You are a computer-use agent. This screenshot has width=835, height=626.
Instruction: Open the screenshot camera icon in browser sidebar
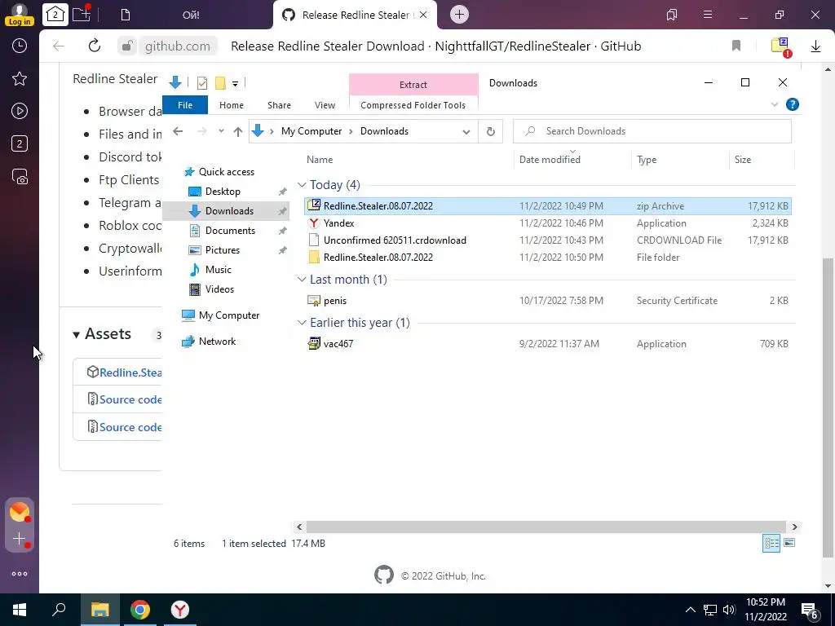click(20, 176)
